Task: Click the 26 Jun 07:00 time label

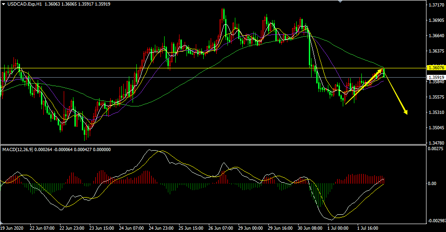Action: tap(221, 228)
